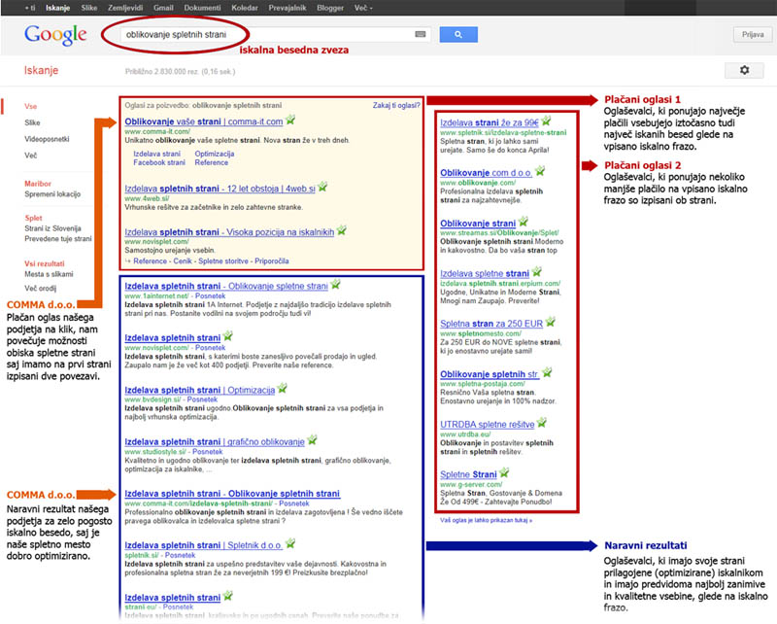Open Oblikovanje spletnih str. side ad

point(490,374)
